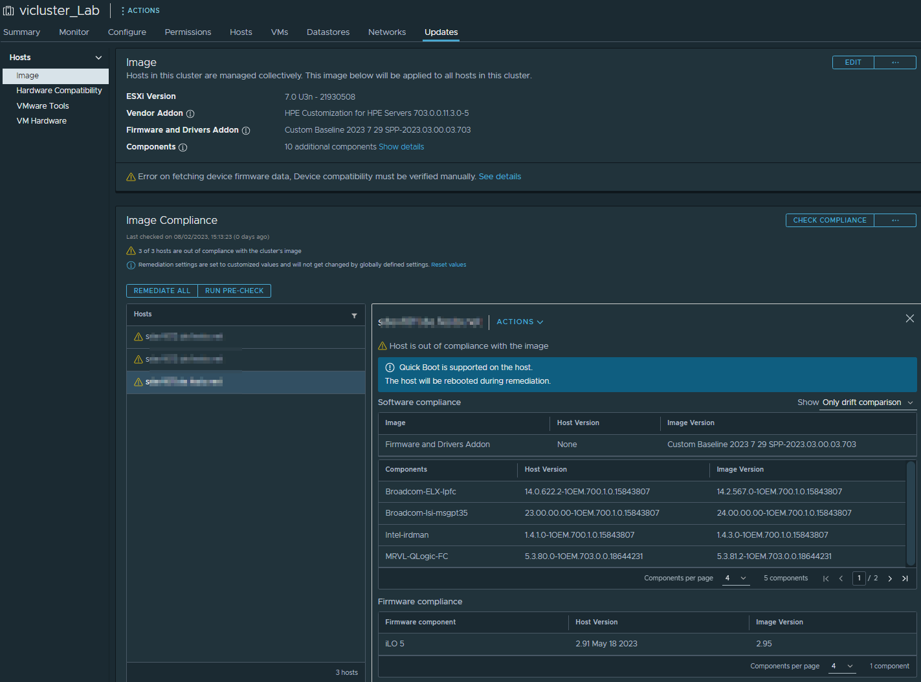Select the Updates tab

[441, 32]
